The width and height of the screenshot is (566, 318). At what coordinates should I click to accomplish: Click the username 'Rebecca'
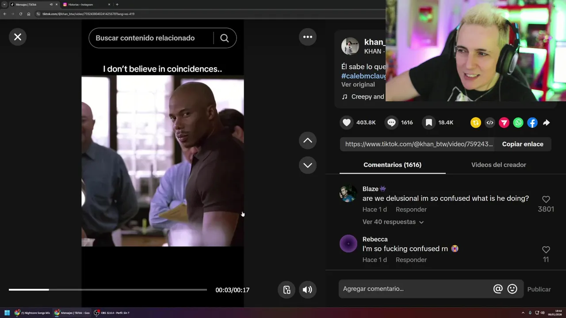tap(375, 239)
